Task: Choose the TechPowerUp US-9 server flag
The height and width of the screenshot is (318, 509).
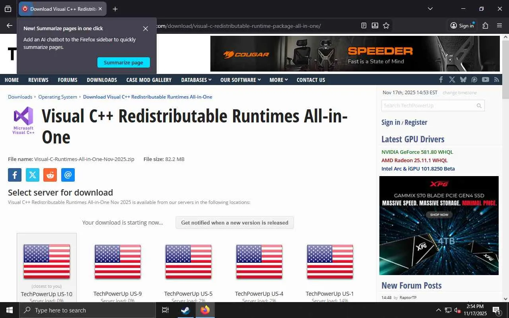Action: 118,262
